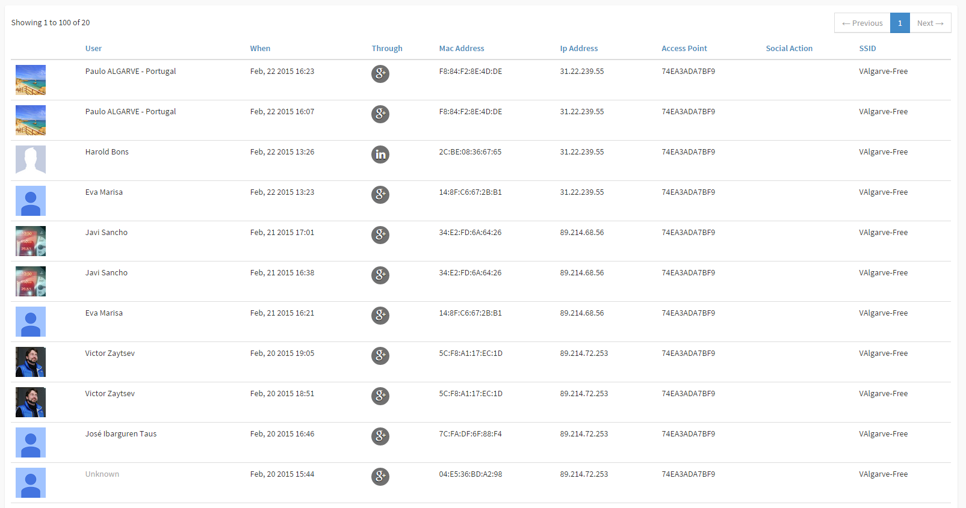This screenshot has width=966, height=508.
Task: Sort table by When column header
Action: pos(260,49)
